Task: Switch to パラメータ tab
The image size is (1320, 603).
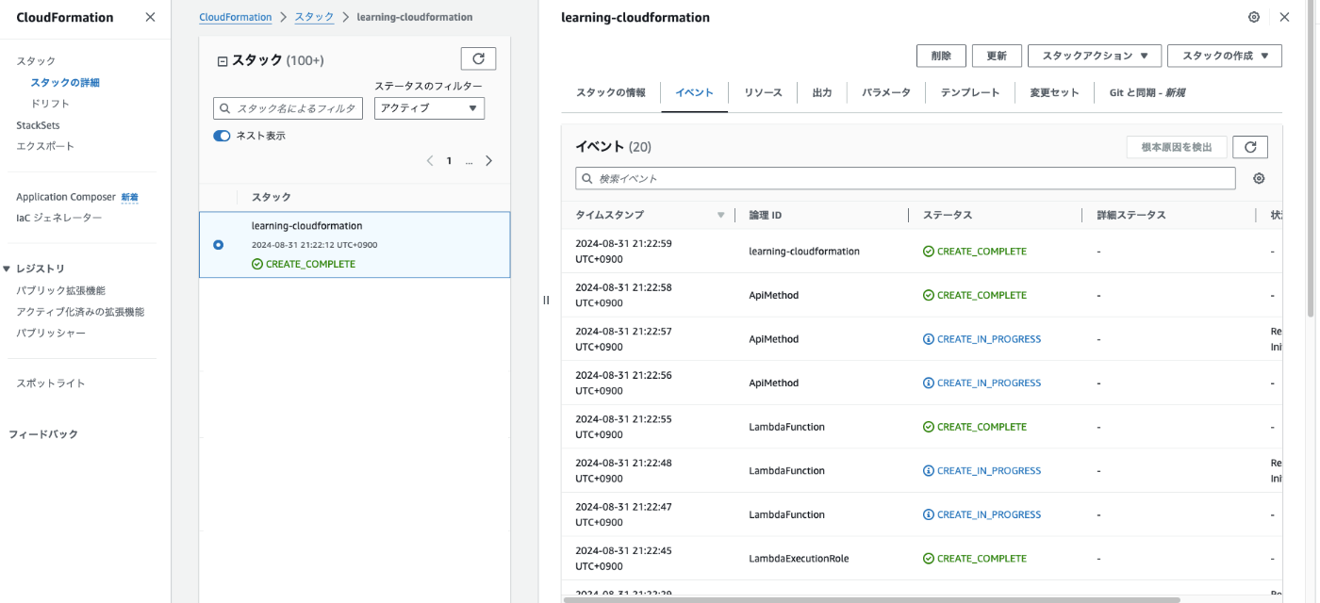Action: click(886, 93)
